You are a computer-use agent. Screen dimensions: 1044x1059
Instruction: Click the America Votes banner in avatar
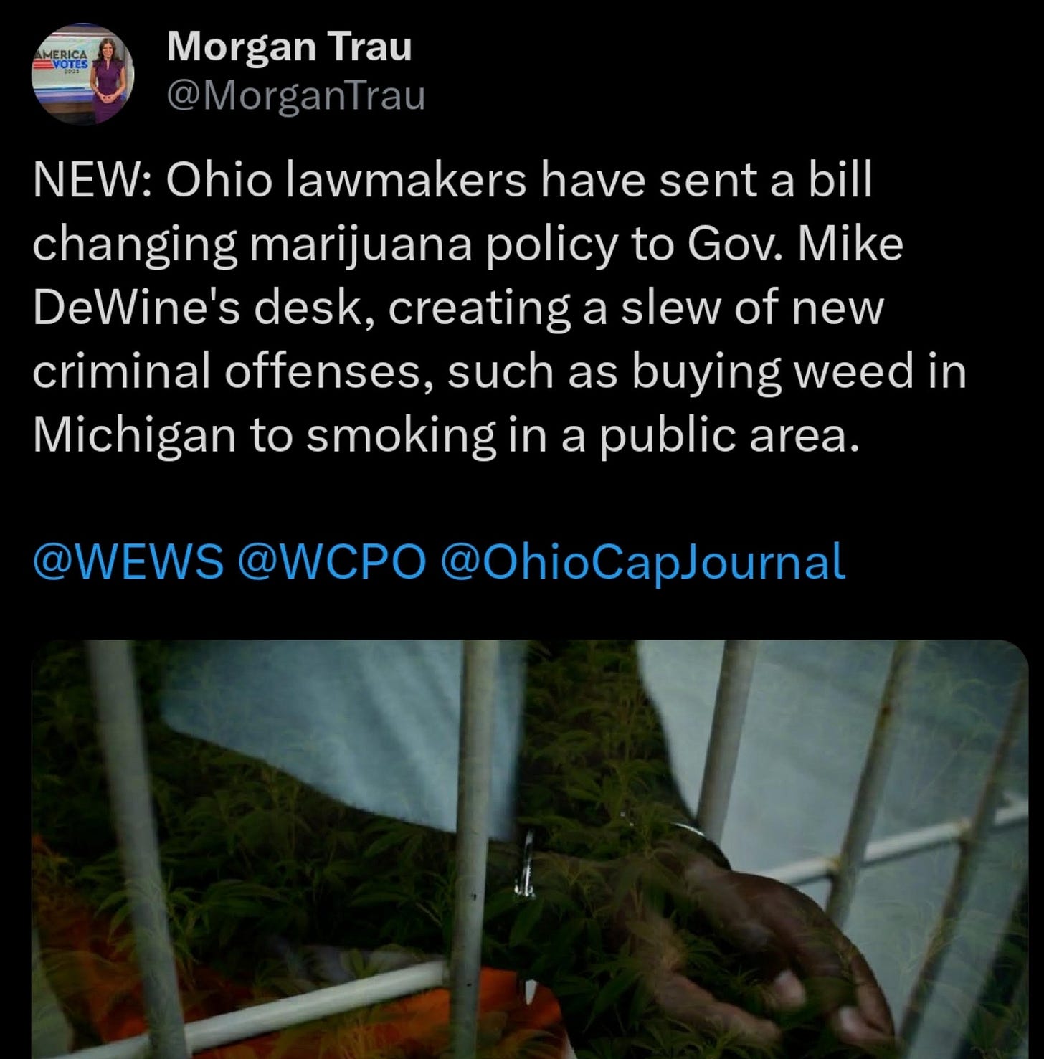point(62,60)
